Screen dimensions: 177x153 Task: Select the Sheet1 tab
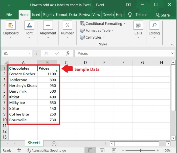click(x=34, y=143)
